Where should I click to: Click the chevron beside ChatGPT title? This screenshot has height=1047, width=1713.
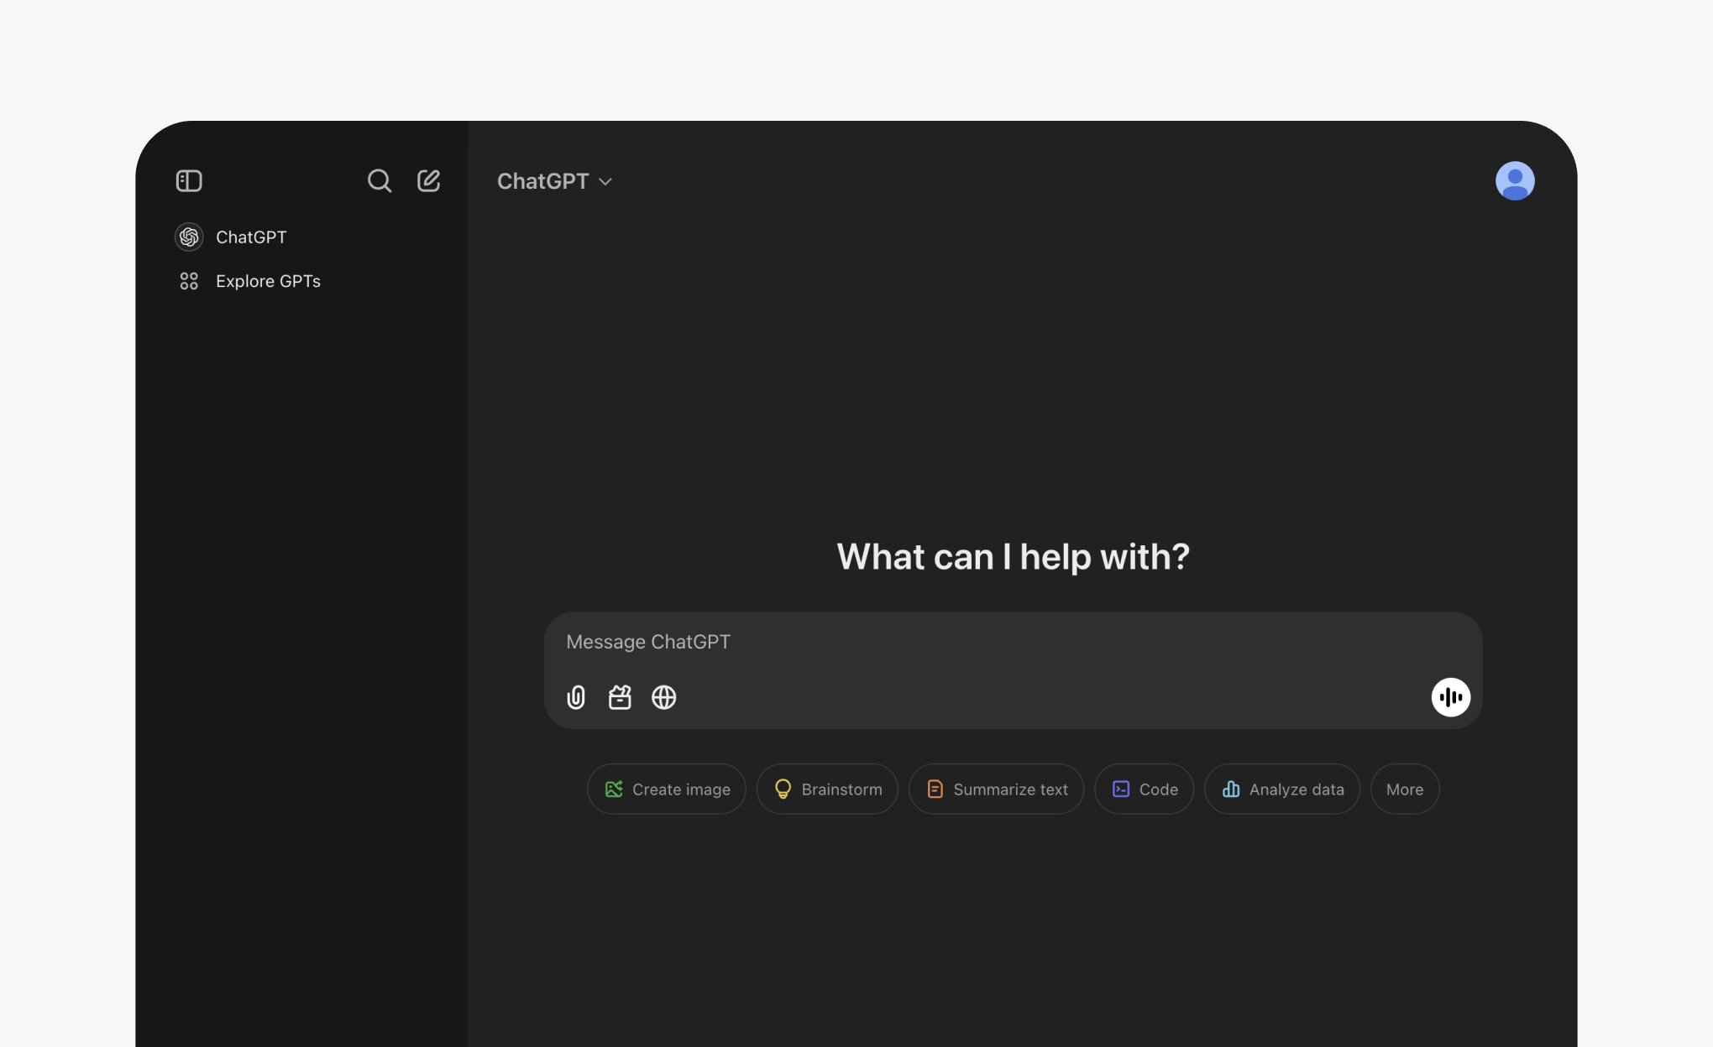[605, 182]
